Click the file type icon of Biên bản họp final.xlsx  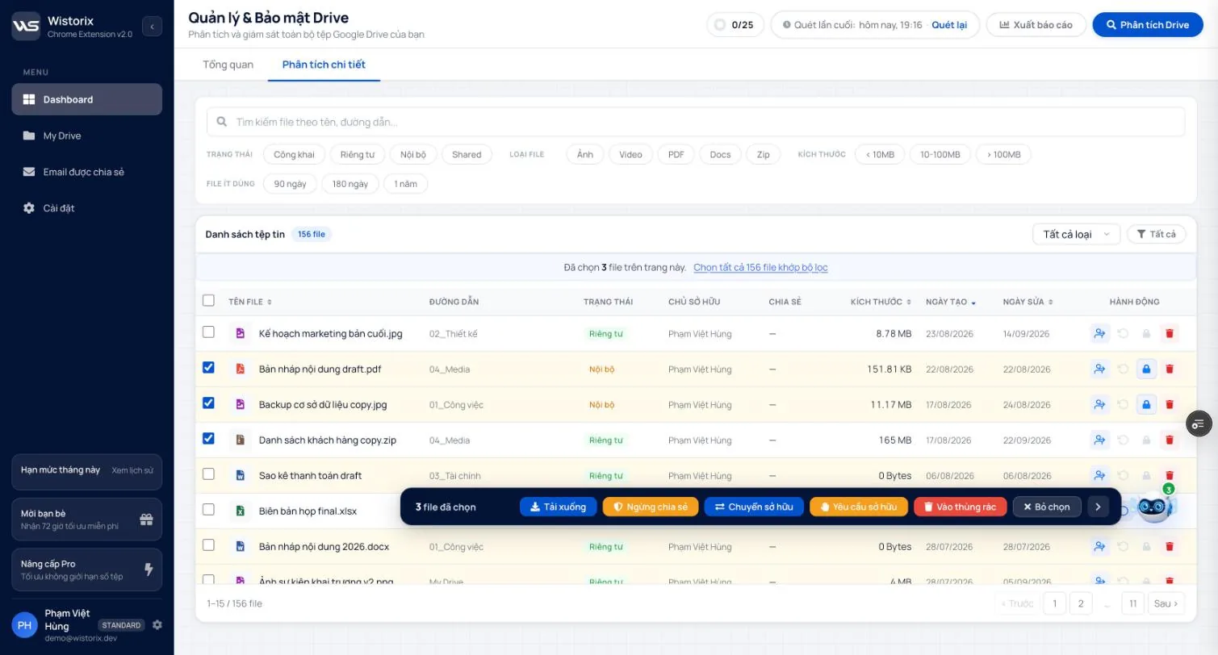click(240, 511)
